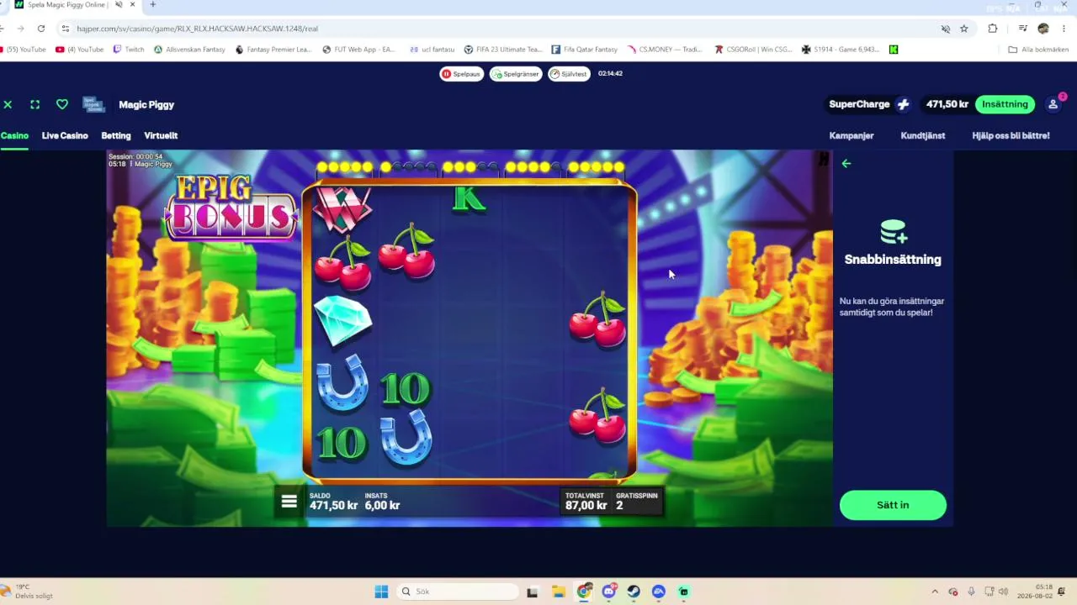Open the Chrome taskbar icon
Image resolution: width=1077 pixels, height=605 pixels.
click(584, 592)
